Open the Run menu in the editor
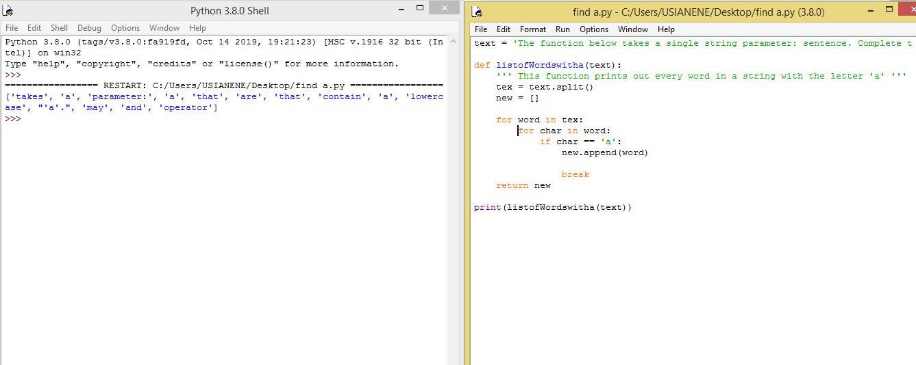 pyautogui.click(x=562, y=29)
